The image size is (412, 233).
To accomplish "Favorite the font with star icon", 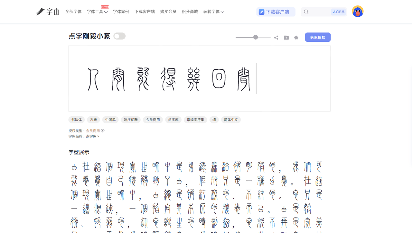I will 296,38.
